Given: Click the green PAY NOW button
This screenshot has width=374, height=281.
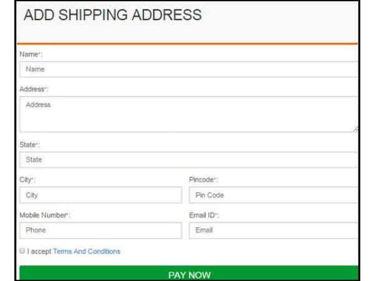Looking at the screenshot, I should tap(189, 273).
